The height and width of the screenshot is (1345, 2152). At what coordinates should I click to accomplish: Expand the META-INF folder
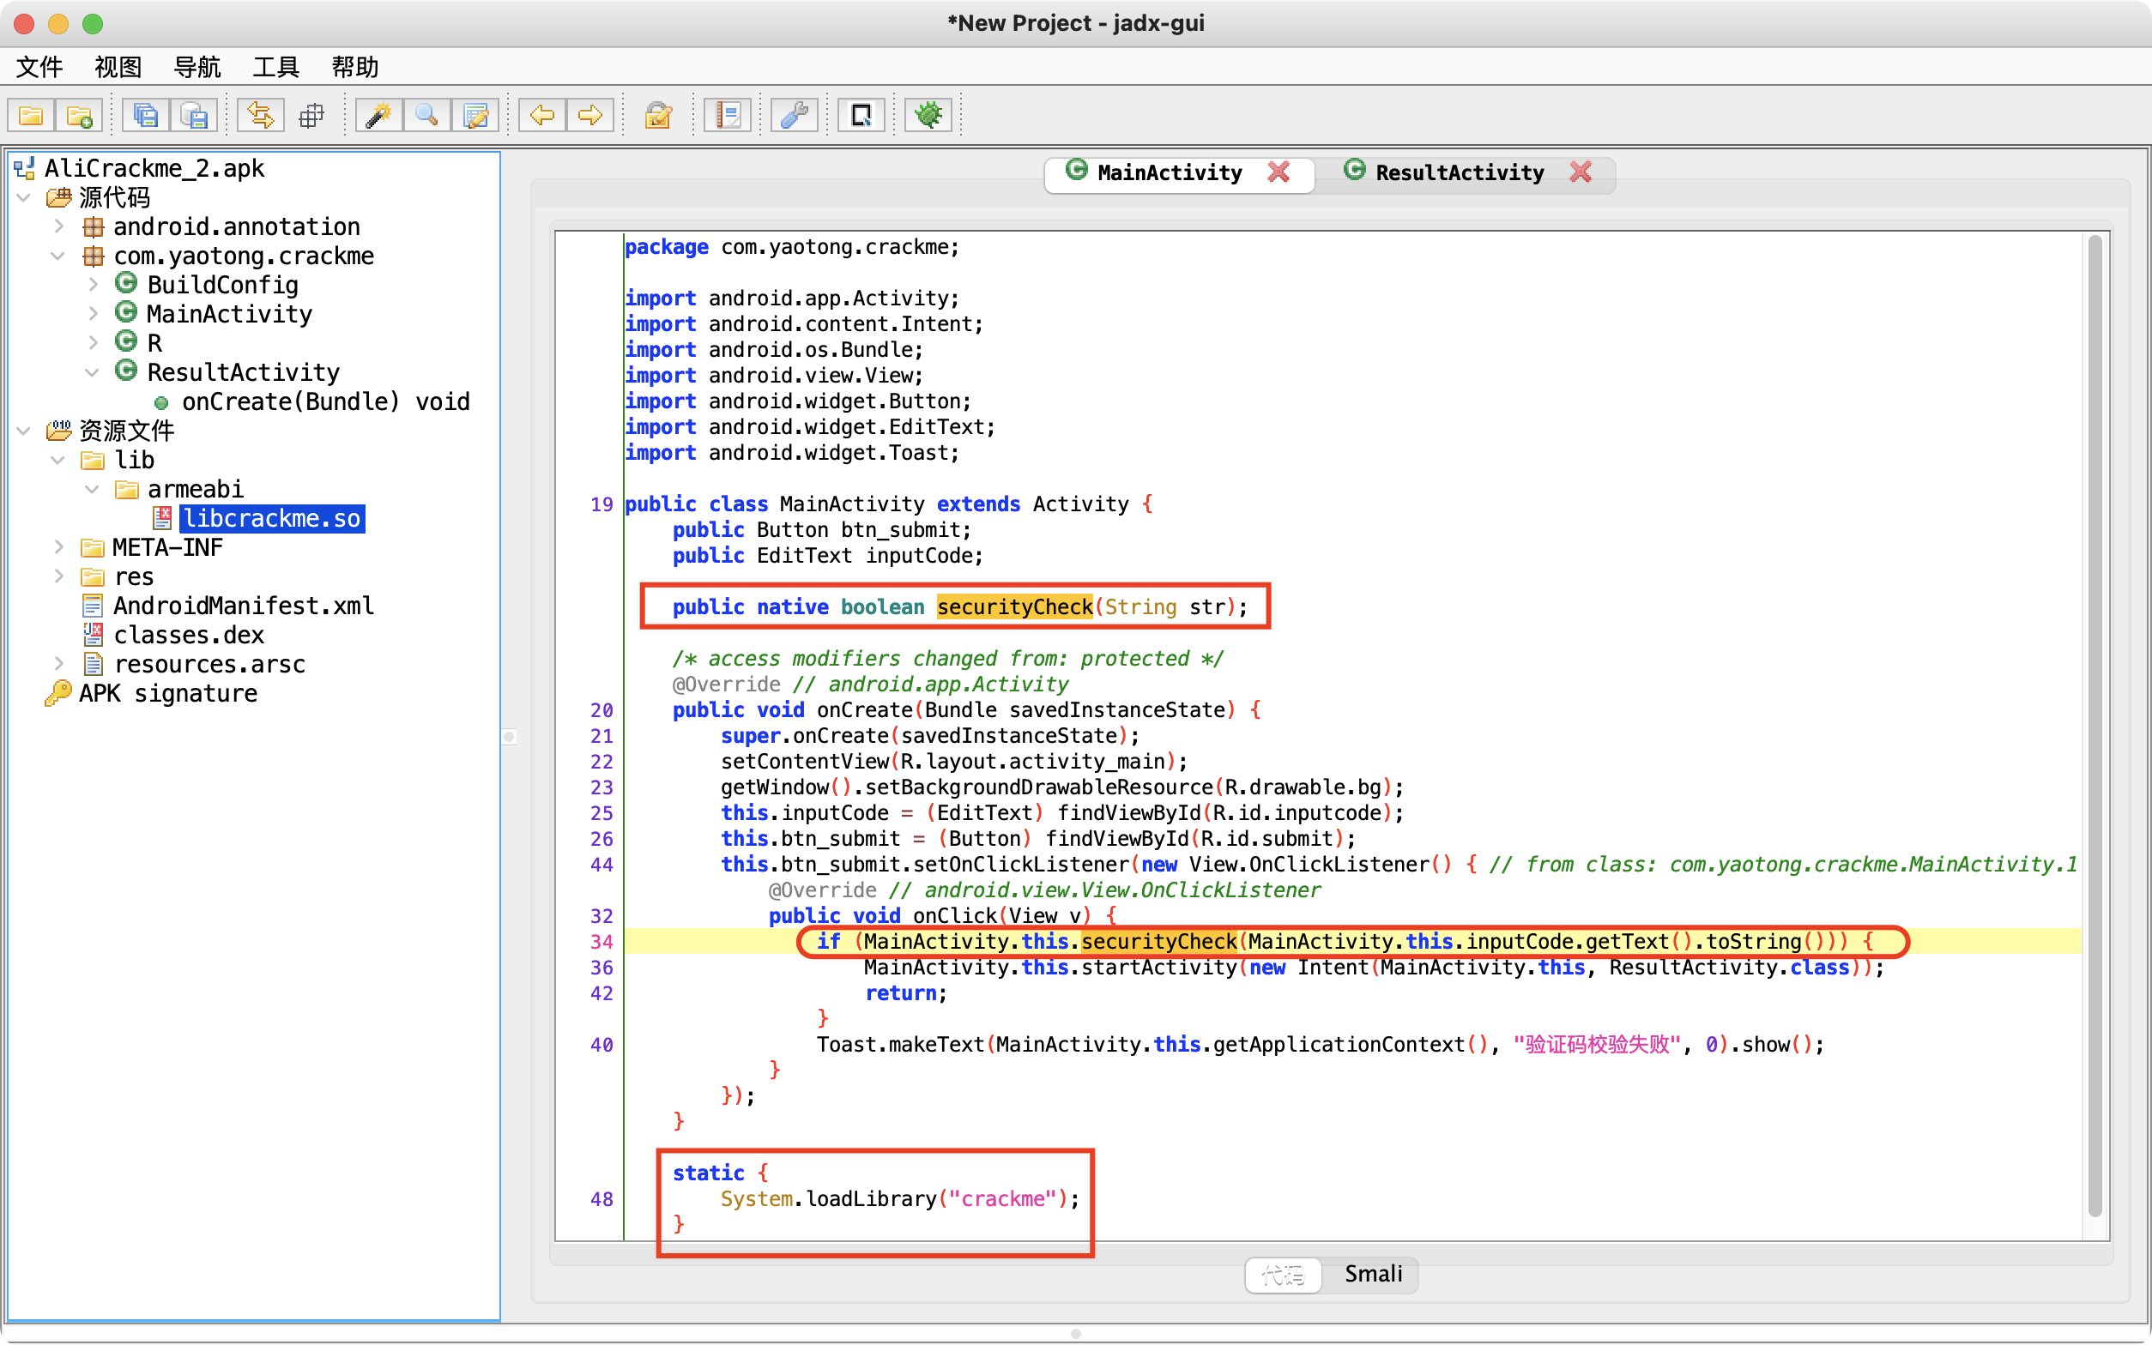coord(57,547)
